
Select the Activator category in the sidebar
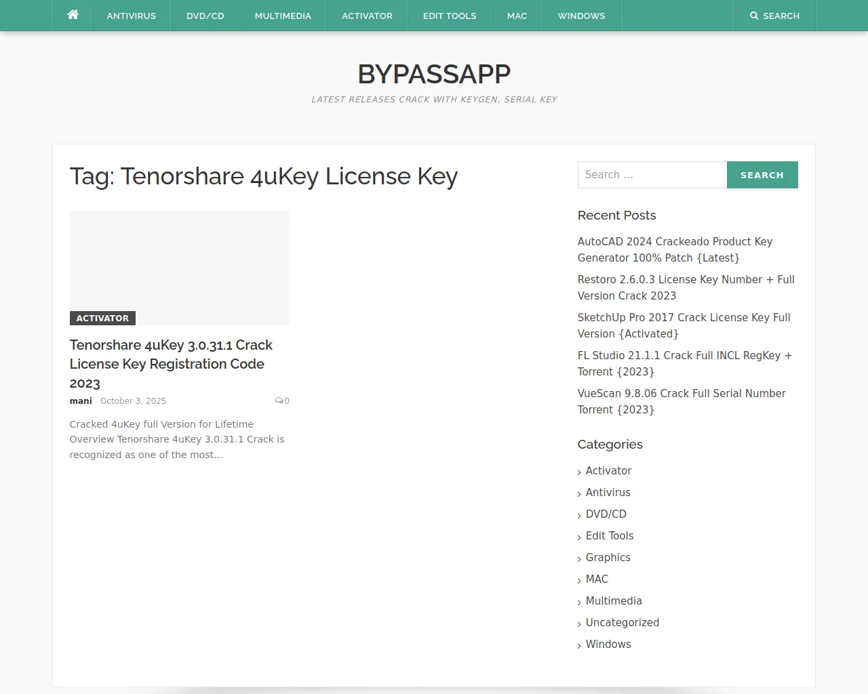(608, 470)
